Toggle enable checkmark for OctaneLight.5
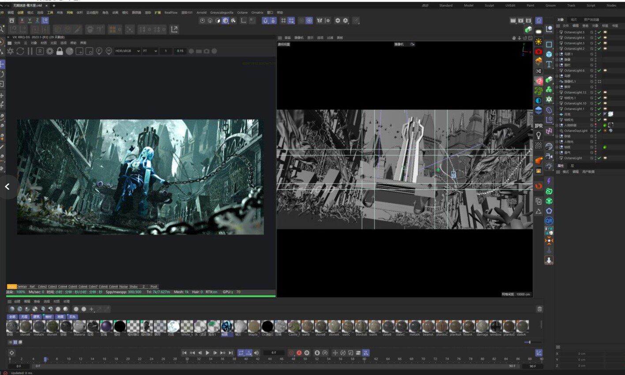The width and height of the screenshot is (625, 375). pyautogui.click(x=599, y=32)
